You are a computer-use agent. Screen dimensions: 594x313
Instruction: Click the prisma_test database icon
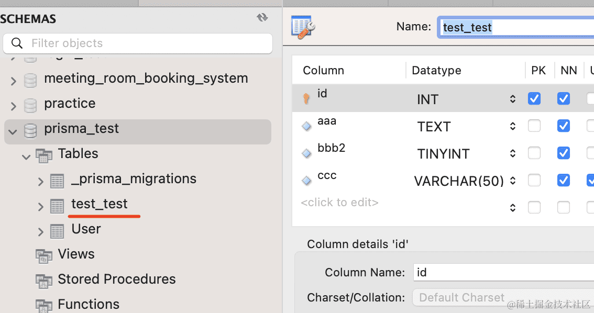click(31, 129)
